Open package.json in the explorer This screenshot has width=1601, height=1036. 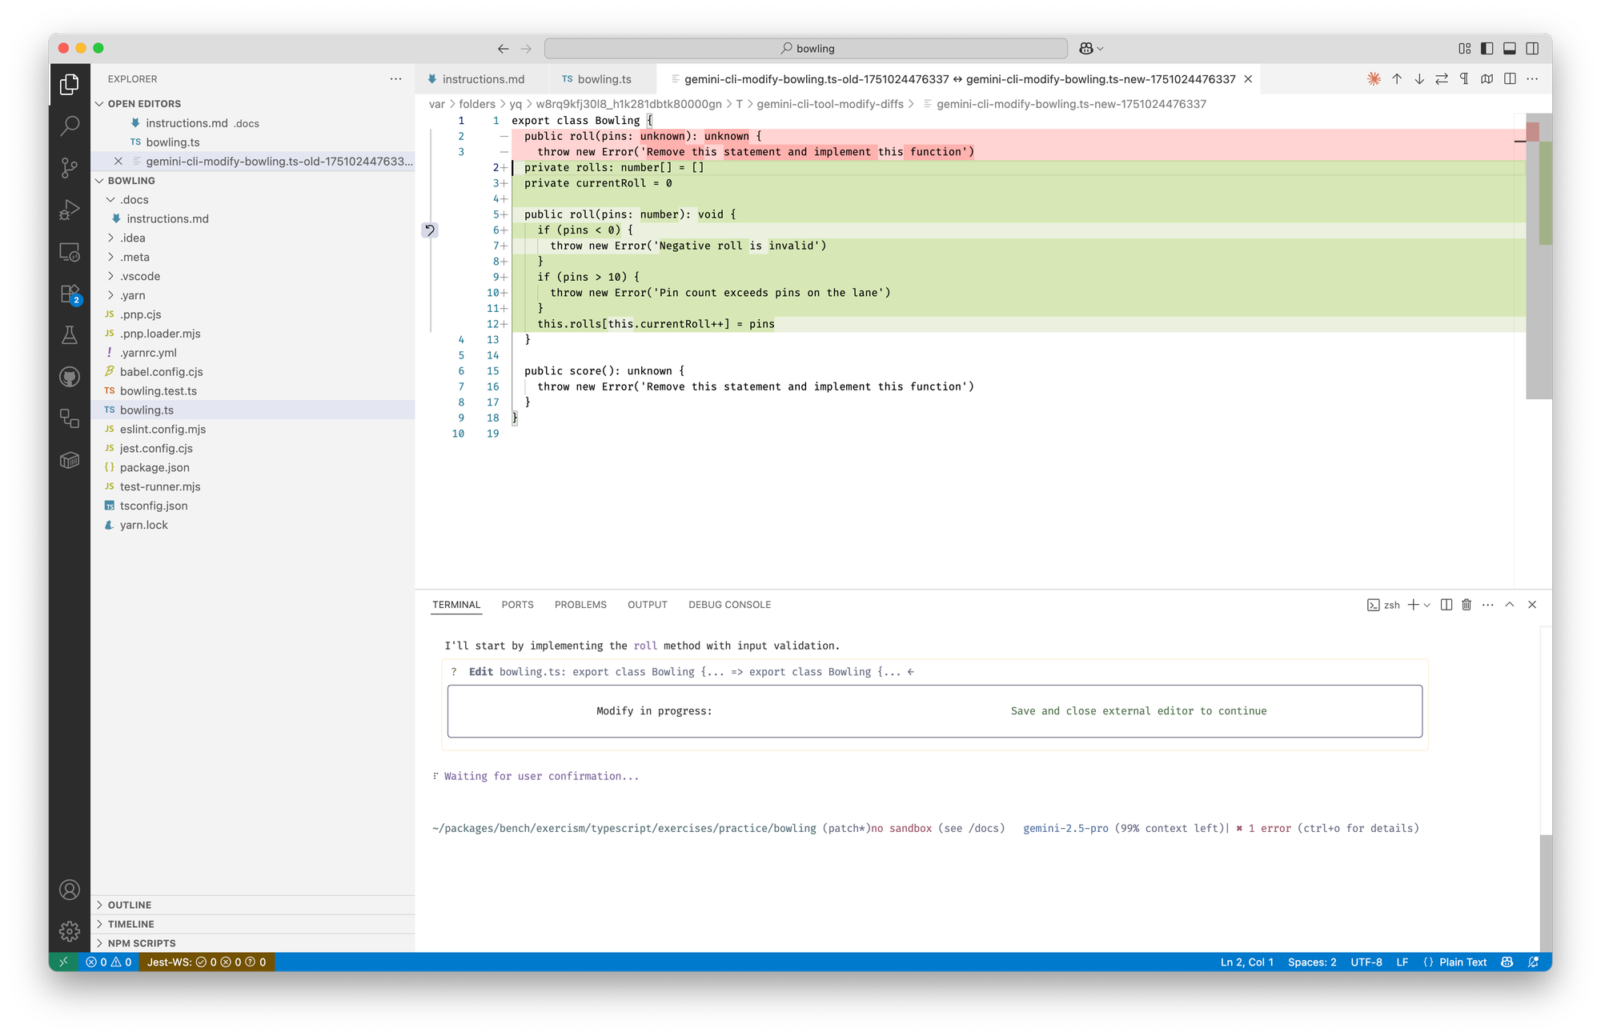(253, 468)
